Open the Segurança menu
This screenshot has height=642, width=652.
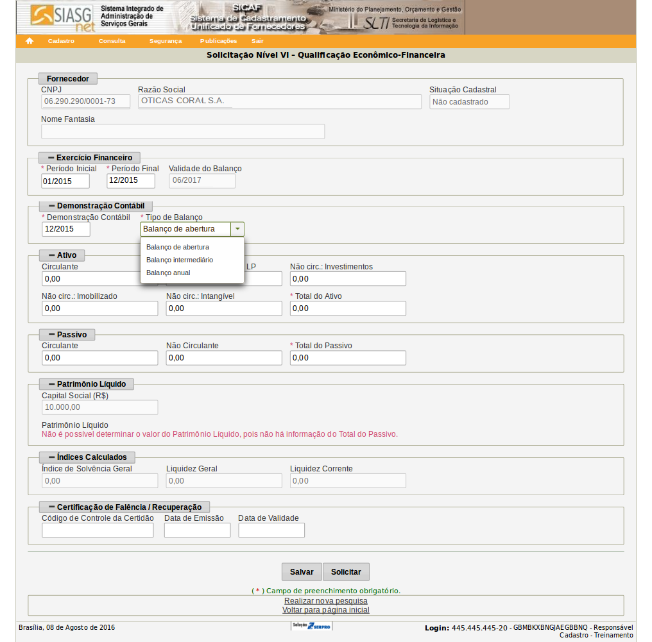[x=166, y=40]
